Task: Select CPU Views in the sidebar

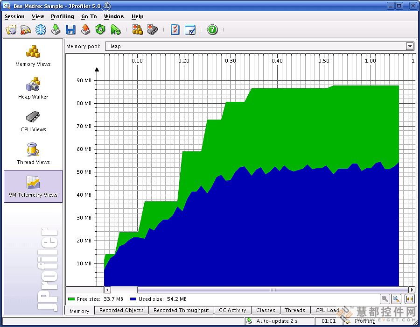Action: [x=33, y=121]
